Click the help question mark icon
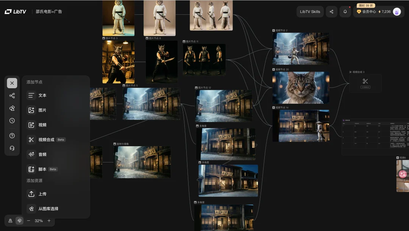409x231 pixels. coord(12,136)
